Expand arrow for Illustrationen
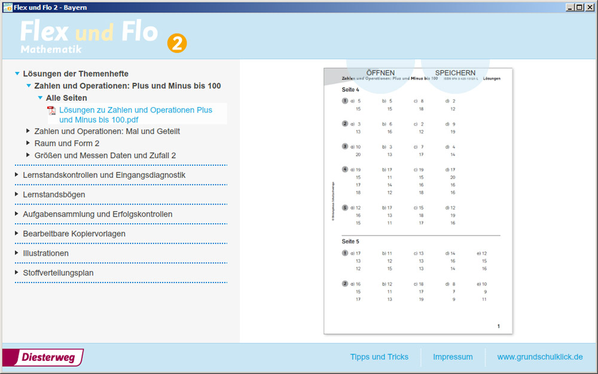 [x=16, y=253]
